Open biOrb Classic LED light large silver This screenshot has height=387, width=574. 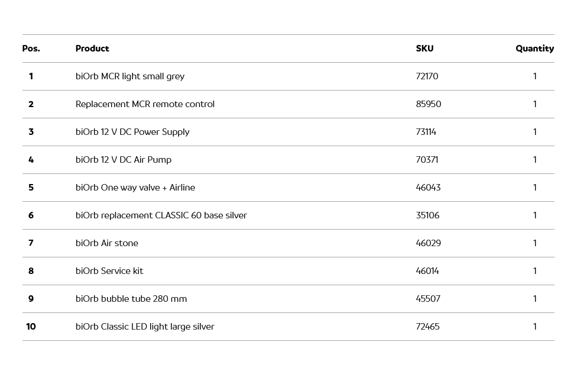pyautogui.click(x=145, y=327)
